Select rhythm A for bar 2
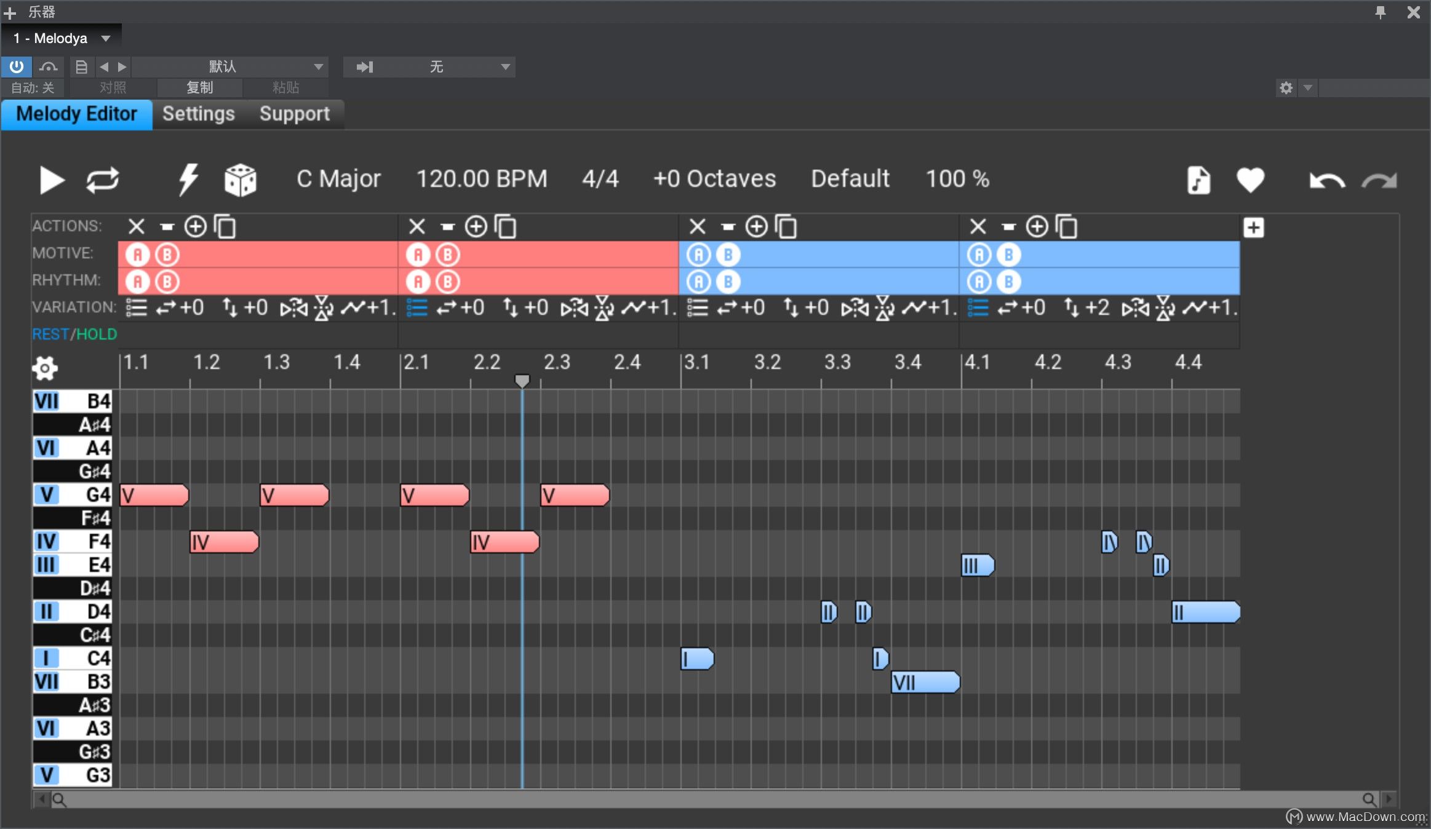The height and width of the screenshot is (829, 1431). point(418,282)
